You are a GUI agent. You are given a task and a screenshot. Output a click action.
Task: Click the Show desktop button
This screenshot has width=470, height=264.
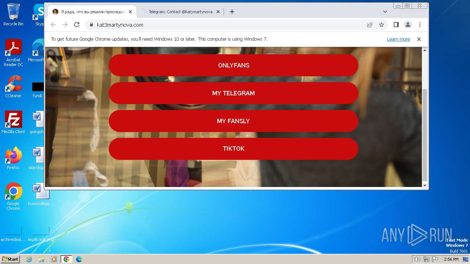click(x=466, y=259)
